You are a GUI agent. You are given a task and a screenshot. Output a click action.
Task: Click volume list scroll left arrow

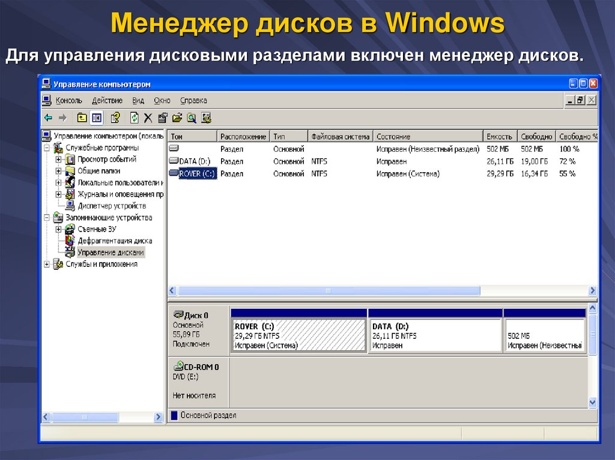click(172, 291)
